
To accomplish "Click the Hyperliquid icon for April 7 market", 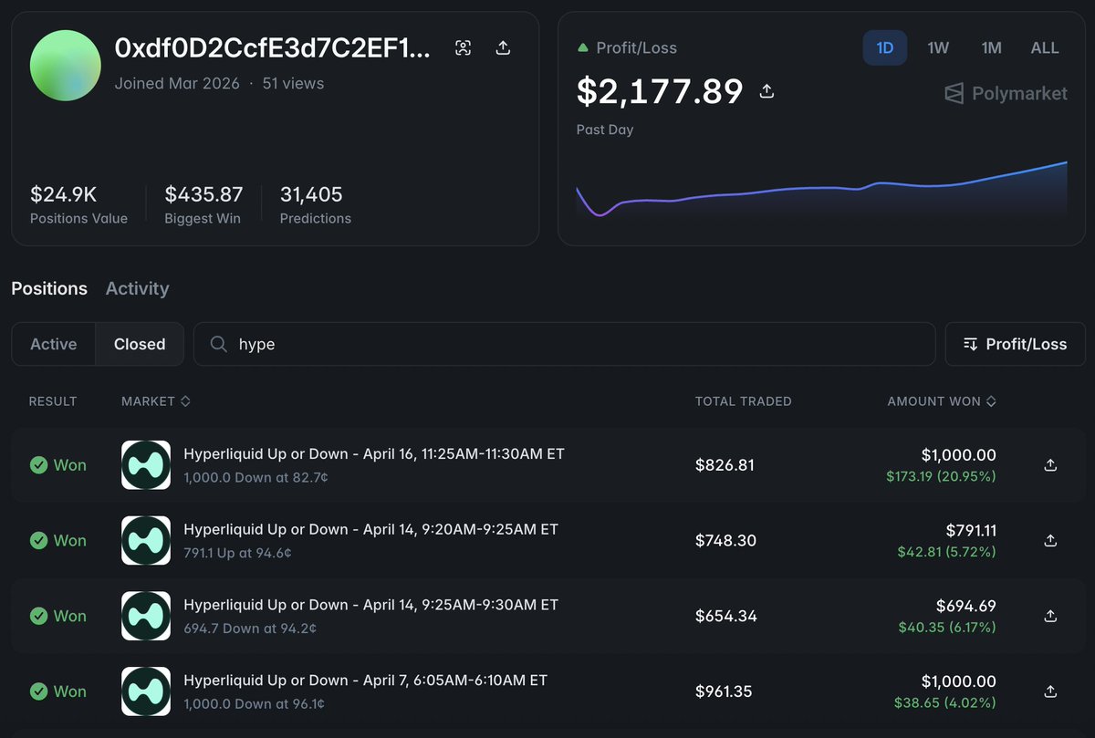I will [x=146, y=691].
